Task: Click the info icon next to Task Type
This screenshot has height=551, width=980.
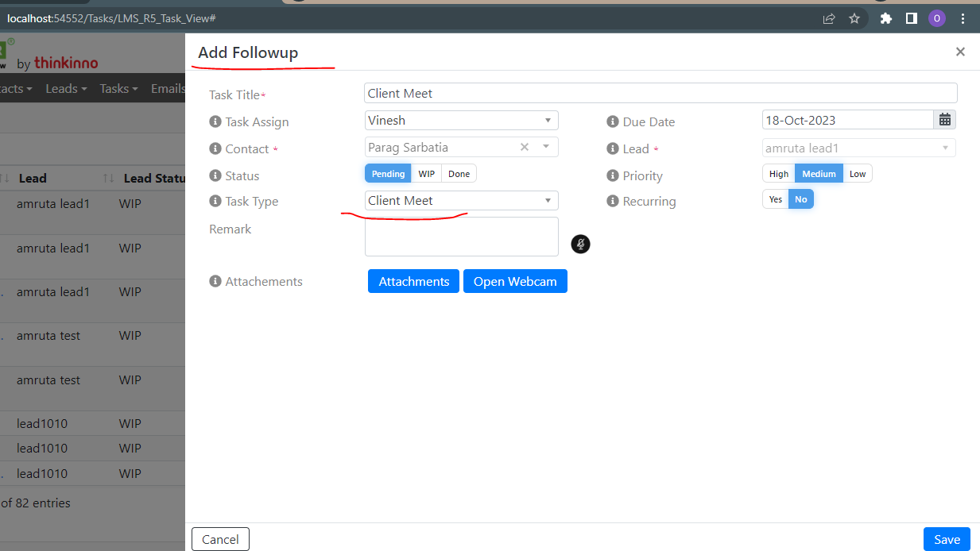Action: point(215,201)
